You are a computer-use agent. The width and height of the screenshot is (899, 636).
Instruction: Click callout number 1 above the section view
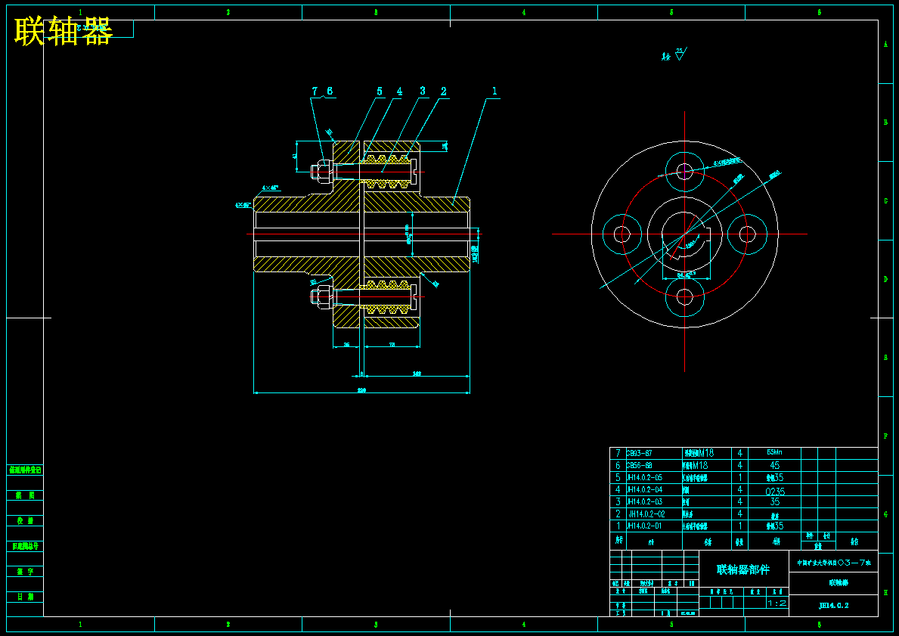pos(494,91)
